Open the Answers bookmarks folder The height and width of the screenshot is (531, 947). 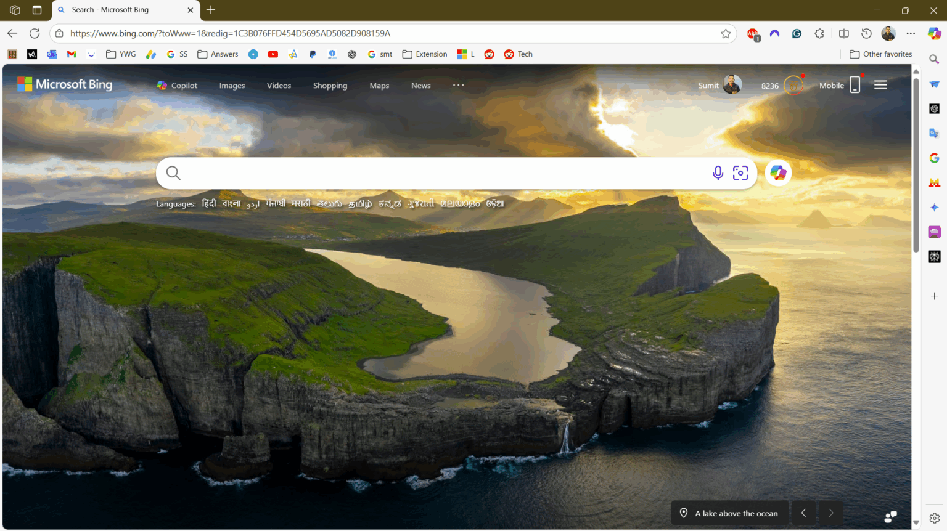pos(218,54)
